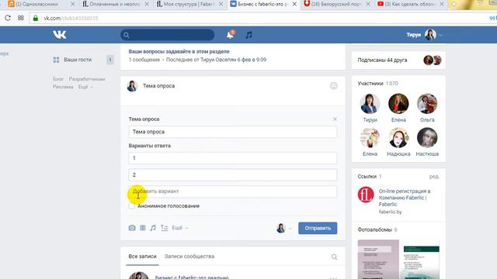Viewport: 497px width, 279px height.
Task: Click the Добавить вариант field
Action: [233, 191]
